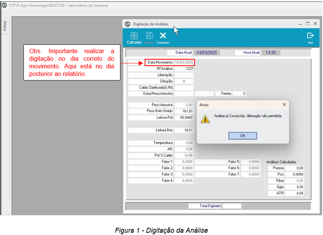The image size is (323, 235).
Task: Confirm the warning with the OK button
Action: [x=243, y=136]
